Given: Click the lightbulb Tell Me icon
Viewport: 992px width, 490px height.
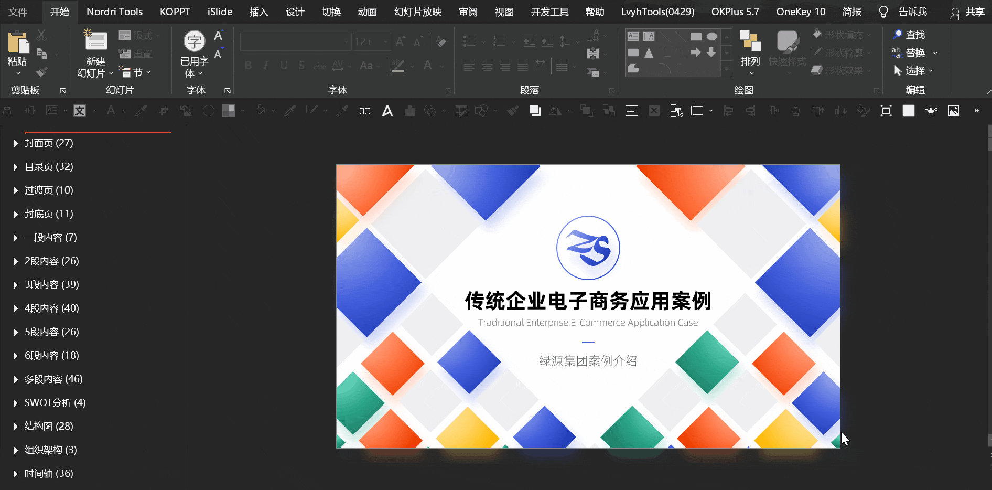Looking at the screenshot, I should click(x=883, y=12).
